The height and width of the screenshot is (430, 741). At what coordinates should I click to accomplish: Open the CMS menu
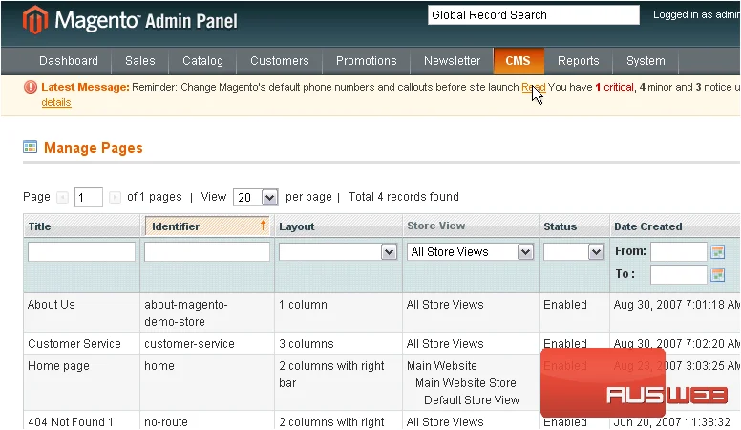(519, 61)
